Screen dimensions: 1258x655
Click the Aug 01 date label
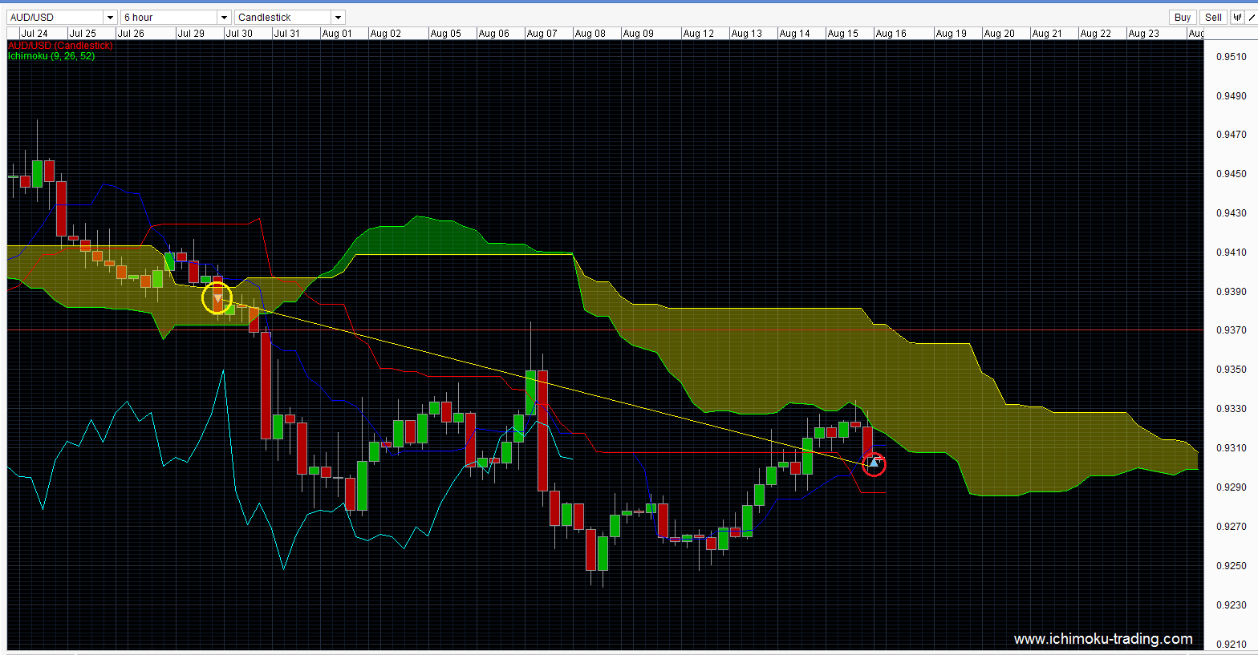pos(337,34)
